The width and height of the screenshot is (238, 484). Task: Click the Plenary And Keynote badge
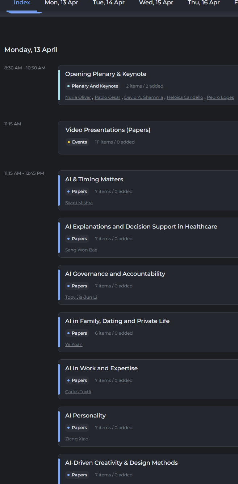click(x=93, y=86)
